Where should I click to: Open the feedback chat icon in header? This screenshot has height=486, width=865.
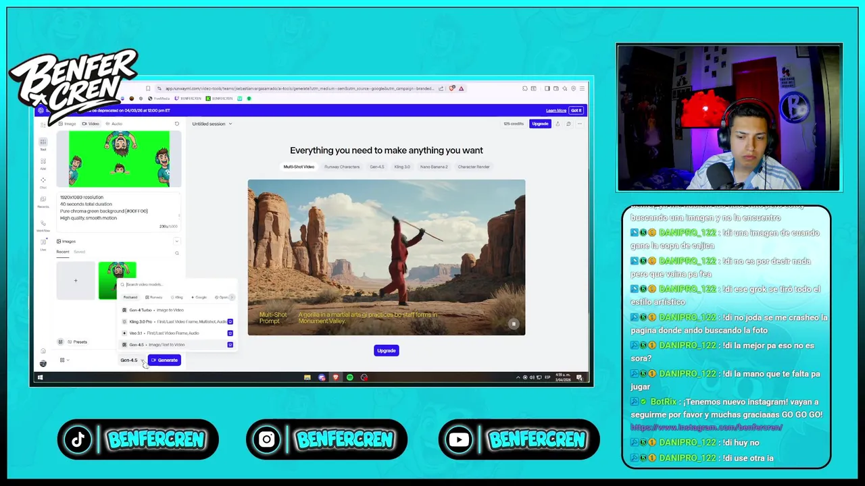click(568, 124)
